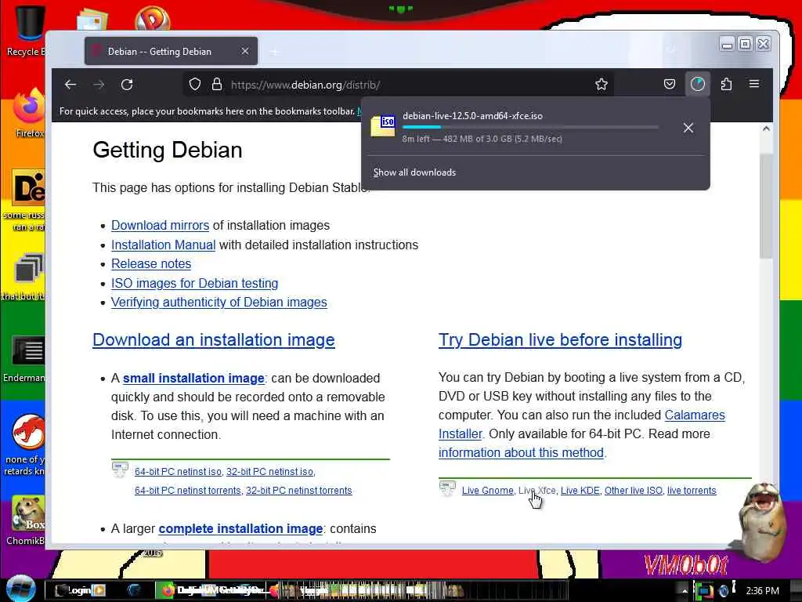The image size is (802, 602).
Task: Click the debian-live-12.5.0-amd64-xfce.iso download entry
Action: [536, 127]
